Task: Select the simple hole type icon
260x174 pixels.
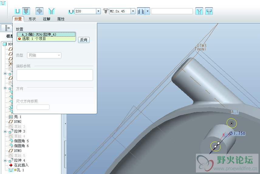Action: tap(18, 11)
